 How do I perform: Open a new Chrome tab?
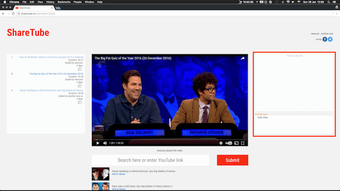[58, 8]
